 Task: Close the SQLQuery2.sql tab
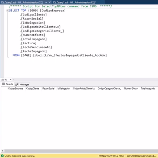point(50,2)
